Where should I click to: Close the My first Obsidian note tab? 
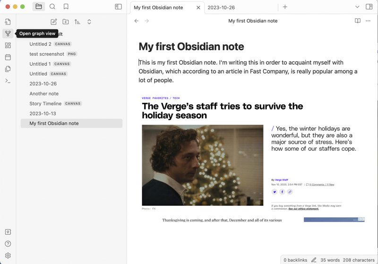pos(198,8)
